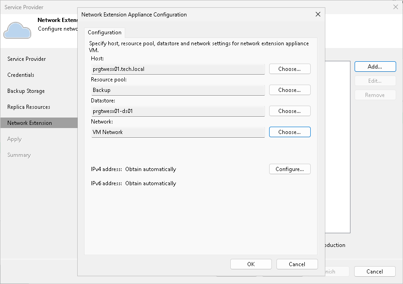
Task: Configure the IPv4 address settings
Action: (290, 169)
